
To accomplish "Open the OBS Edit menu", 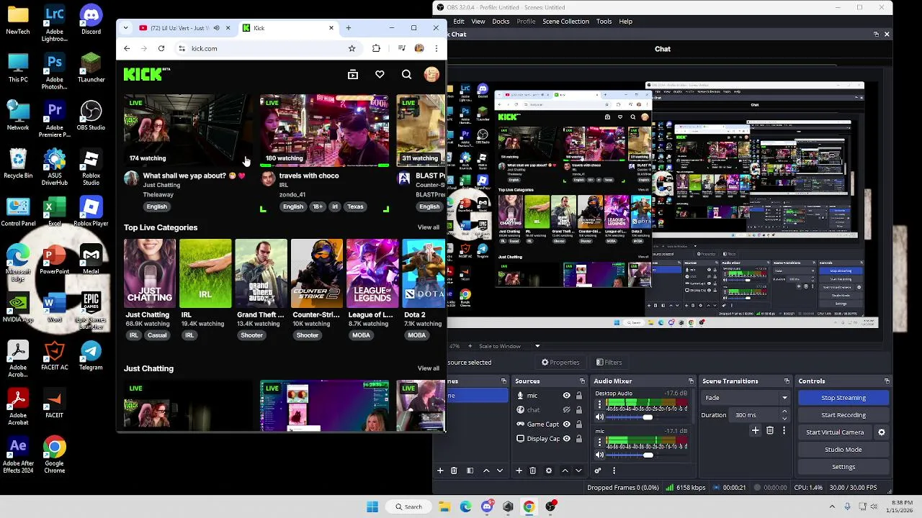I will tap(459, 22).
